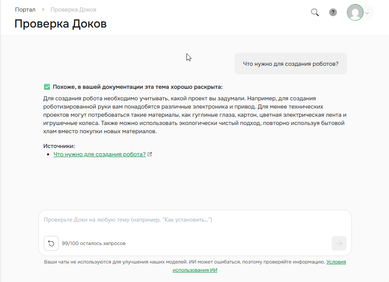389x282 pixels.
Task: Select the Проверка Доков breadcrumb item
Action: (x=73, y=9)
